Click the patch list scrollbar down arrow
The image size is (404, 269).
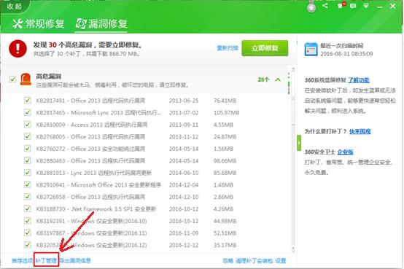[x=293, y=249]
